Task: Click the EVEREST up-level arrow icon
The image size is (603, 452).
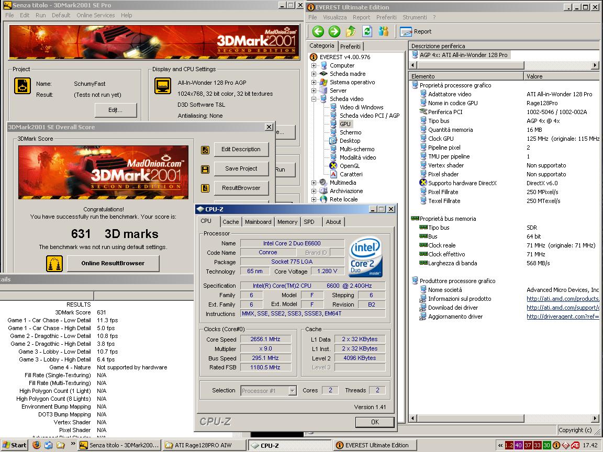Action: click(351, 31)
